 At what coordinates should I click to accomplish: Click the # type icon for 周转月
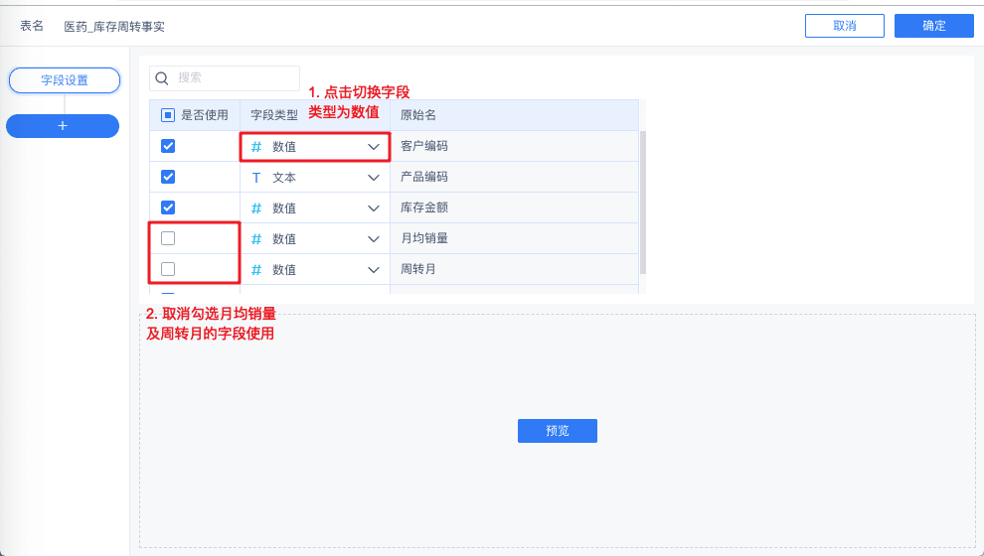pos(256,269)
